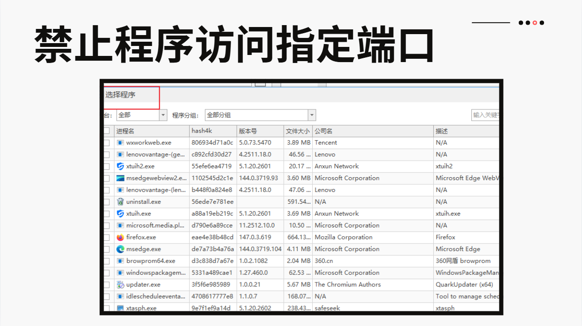
Task: Click the Firefox icon in process list
Action: click(x=120, y=237)
